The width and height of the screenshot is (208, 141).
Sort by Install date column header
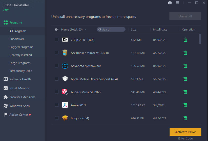pyautogui.click(x=160, y=30)
